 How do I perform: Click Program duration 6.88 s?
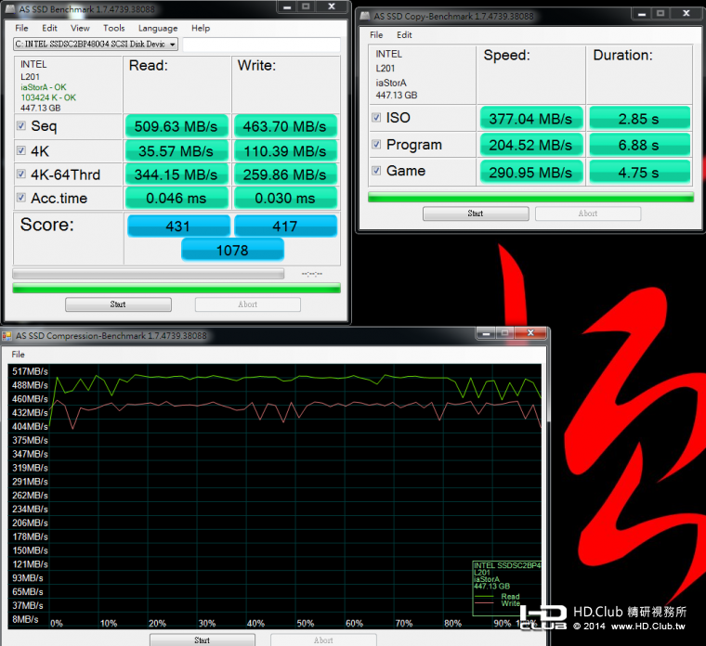pyautogui.click(x=639, y=145)
